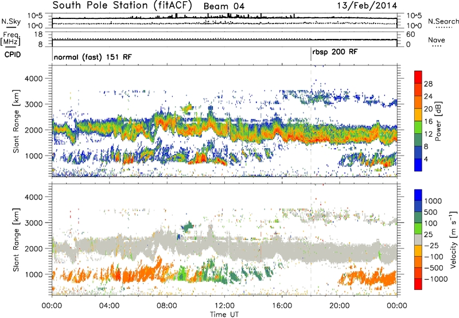This screenshot has width=459, height=318.
Task: Select the '16' label on the Power color bar
Action: pos(428,122)
